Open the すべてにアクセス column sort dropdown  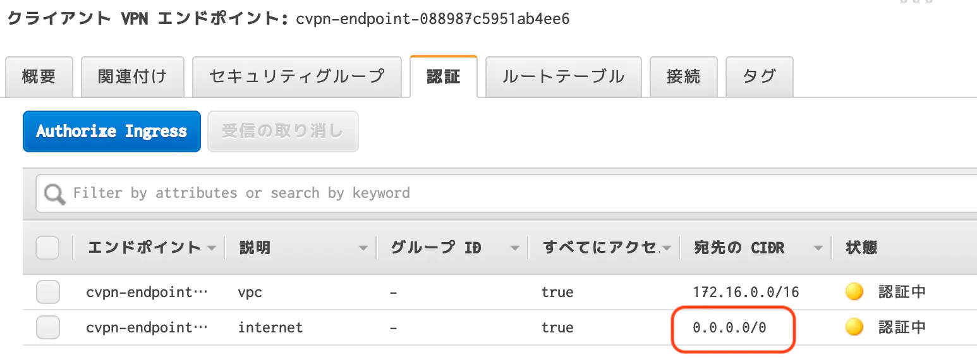click(667, 247)
